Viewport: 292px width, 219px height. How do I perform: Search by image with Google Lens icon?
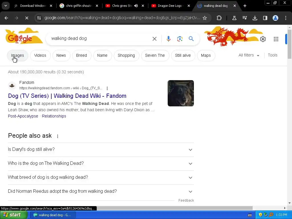tap(180, 39)
